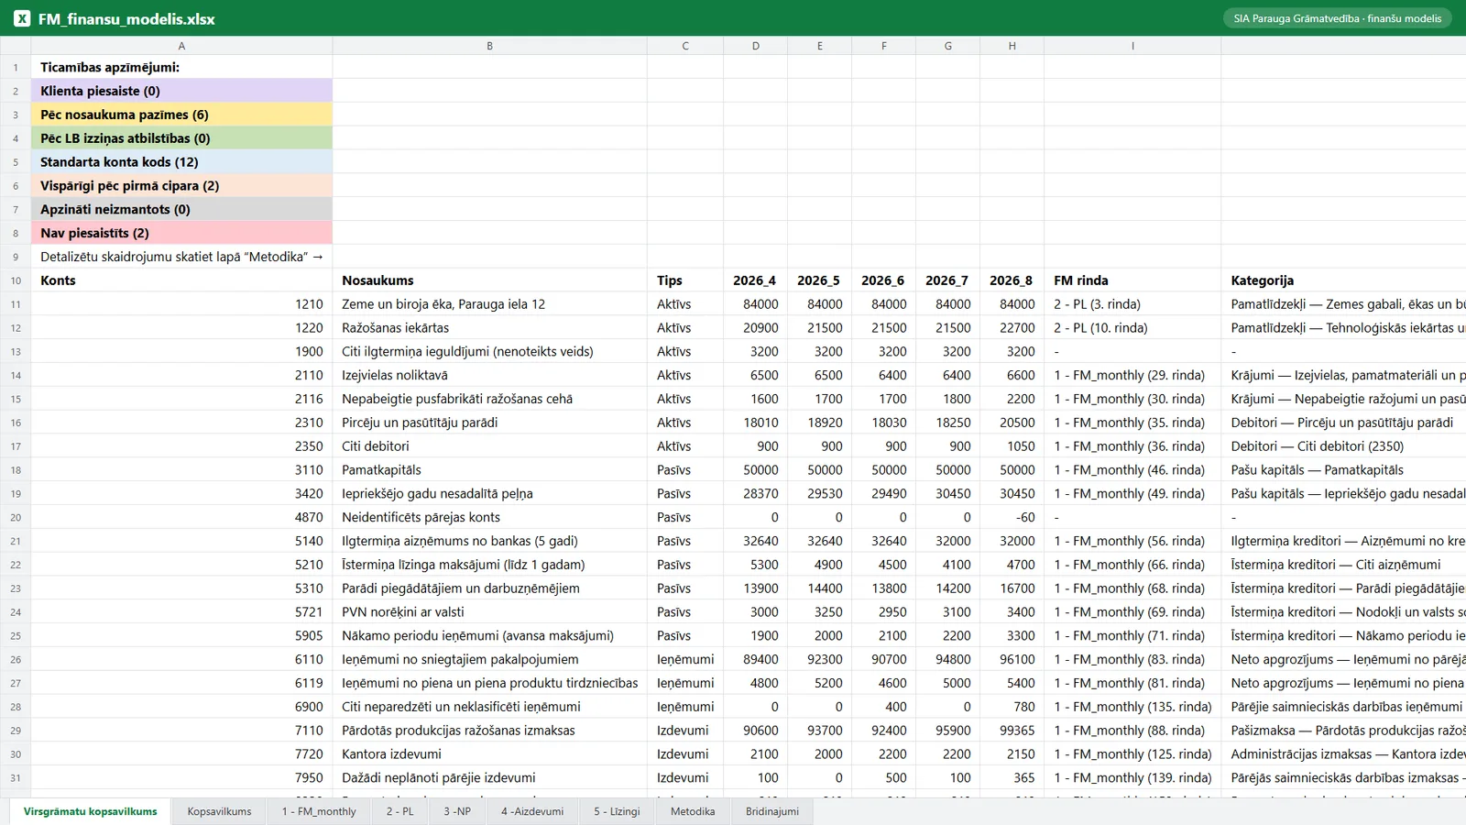Viewport: 1466px width, 825px height.
Task: Click the 'Tips' header cell
Action: [685, 280]
